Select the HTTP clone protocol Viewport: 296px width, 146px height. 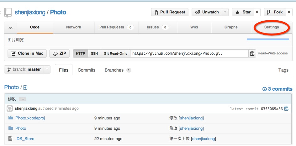(x=80, y=53)
